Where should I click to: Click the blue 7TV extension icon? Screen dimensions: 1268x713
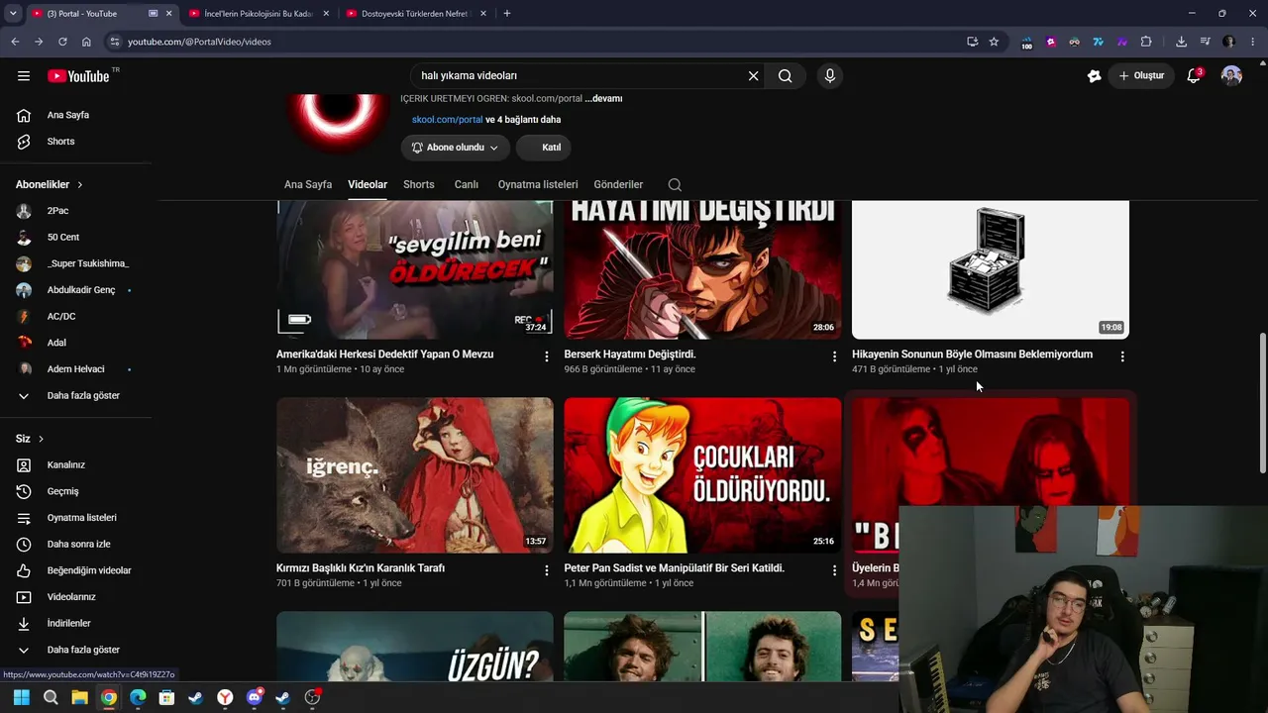pyautogui.click(x=1098, y=42)
